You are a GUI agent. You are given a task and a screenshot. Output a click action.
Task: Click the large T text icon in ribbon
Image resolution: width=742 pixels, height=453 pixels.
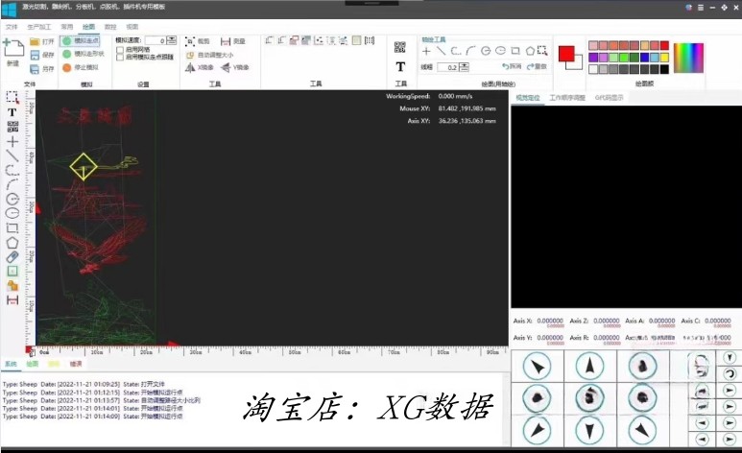point(400,67)
